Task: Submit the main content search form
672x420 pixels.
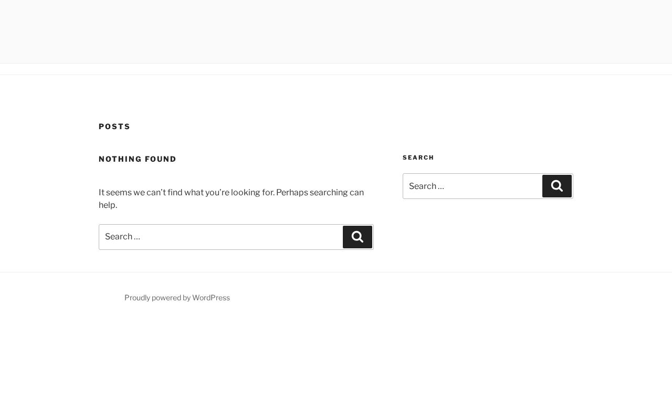Action: 358,237
